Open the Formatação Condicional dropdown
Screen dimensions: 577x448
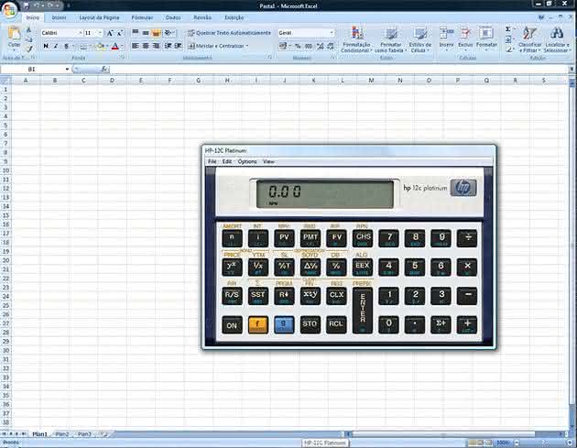coord(356,39)
